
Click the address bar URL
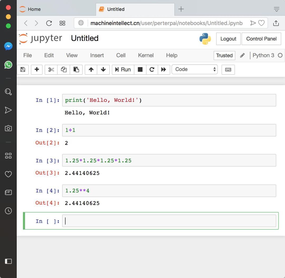pyautogui.click(x=166, y=23)
